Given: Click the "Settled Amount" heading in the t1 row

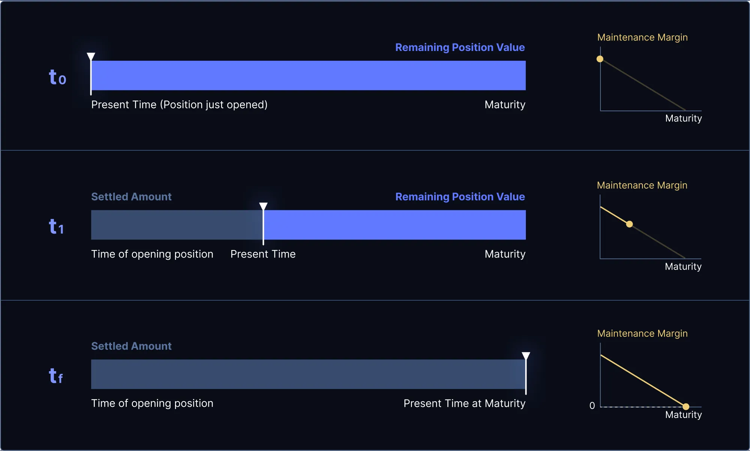Looking at the screenshot, I should pos(131,197).
